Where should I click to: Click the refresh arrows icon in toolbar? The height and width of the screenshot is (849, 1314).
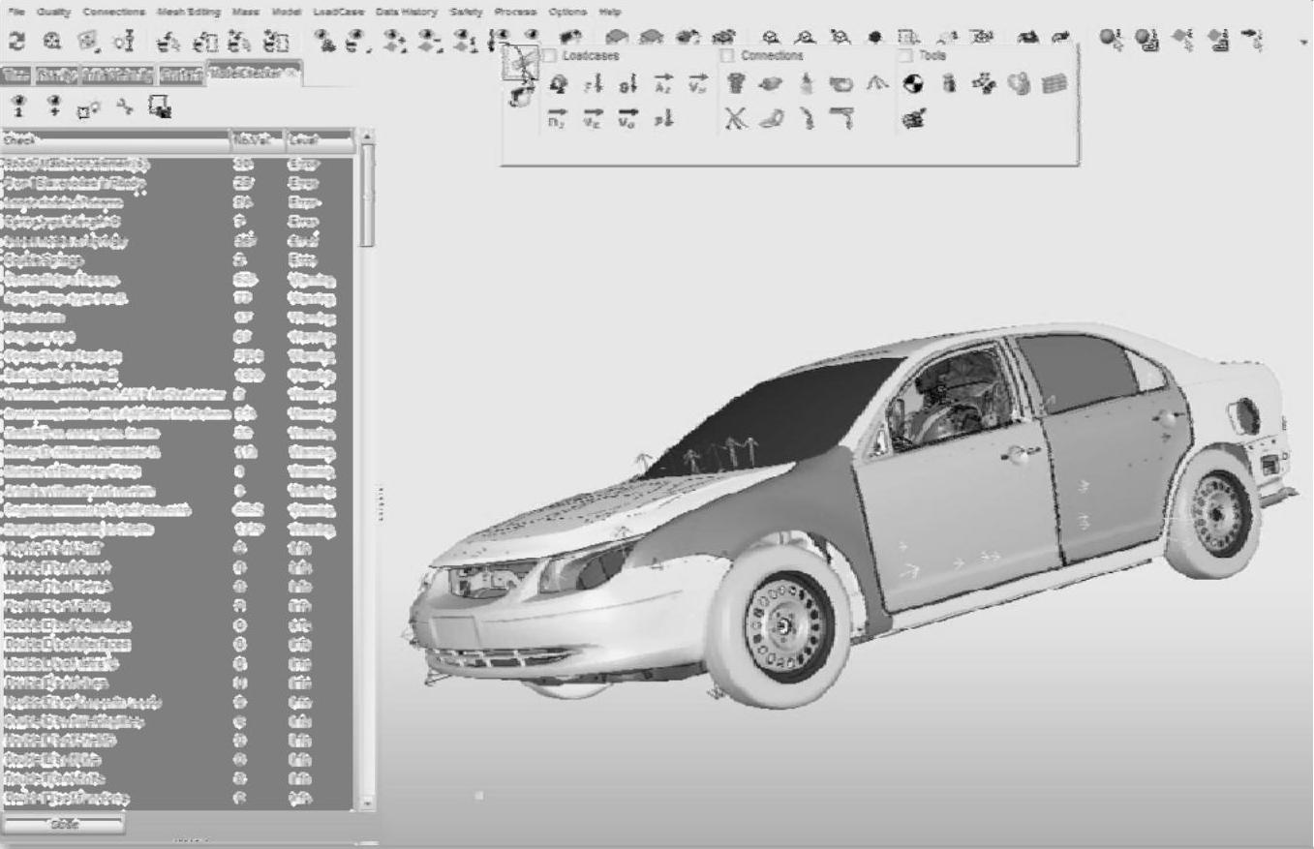pos(16,41)
